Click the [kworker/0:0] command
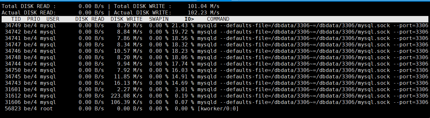Screen dimensions: 430x118 click(x=218, y=109)
